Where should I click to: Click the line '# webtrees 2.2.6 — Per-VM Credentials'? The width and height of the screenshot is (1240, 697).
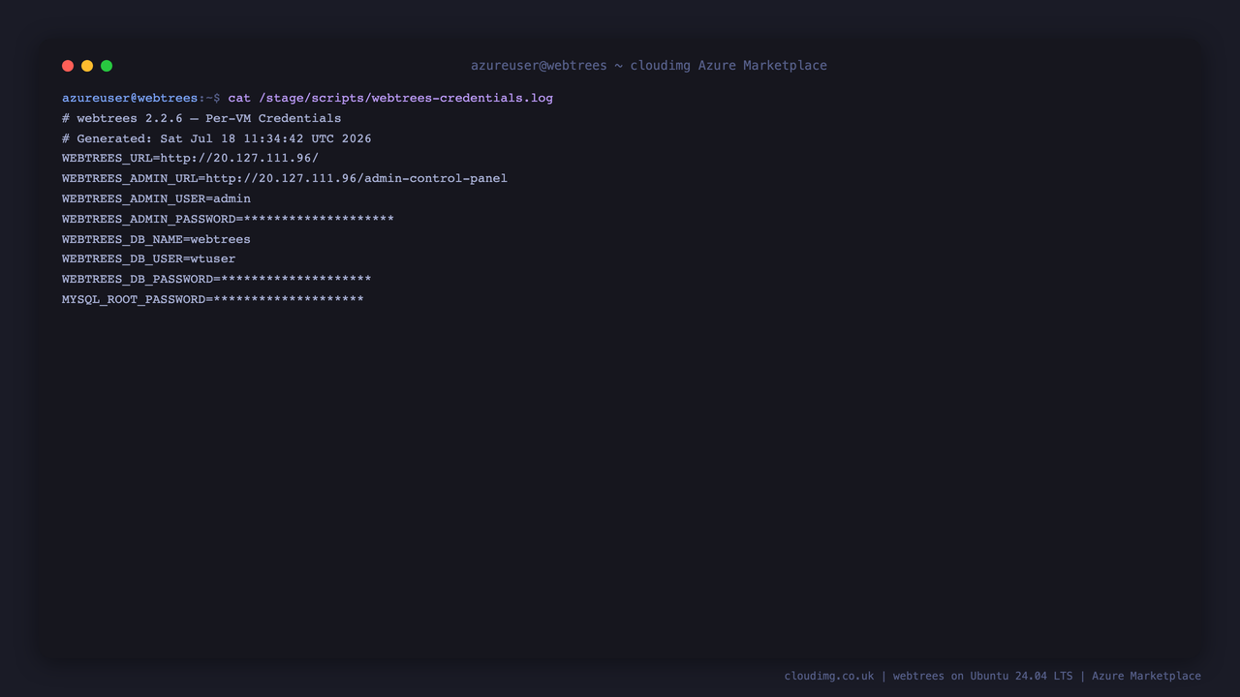click(x=201, y=118)
